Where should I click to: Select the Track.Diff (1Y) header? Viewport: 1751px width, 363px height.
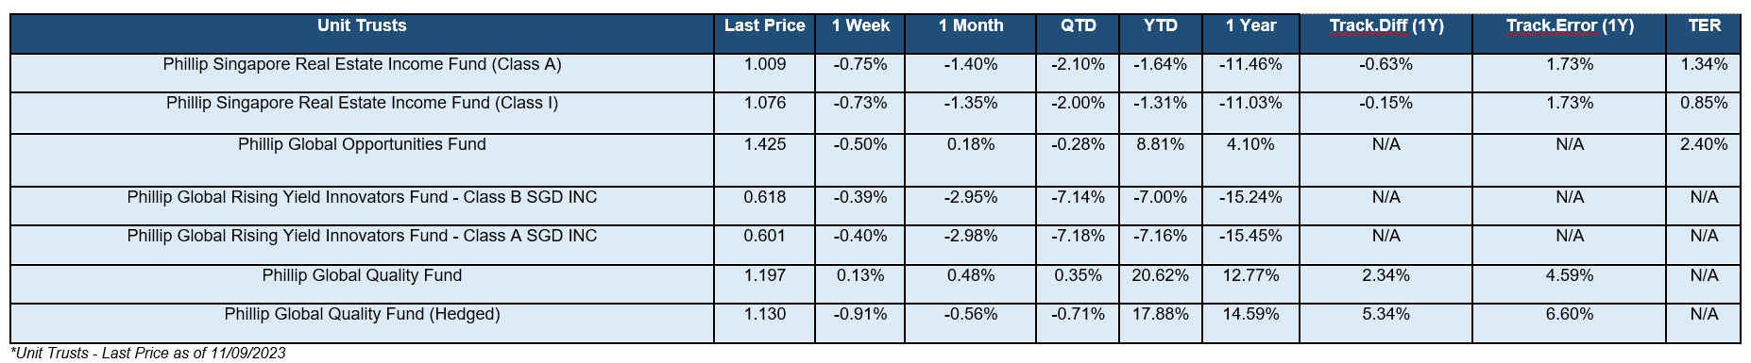pos(1385,26)
